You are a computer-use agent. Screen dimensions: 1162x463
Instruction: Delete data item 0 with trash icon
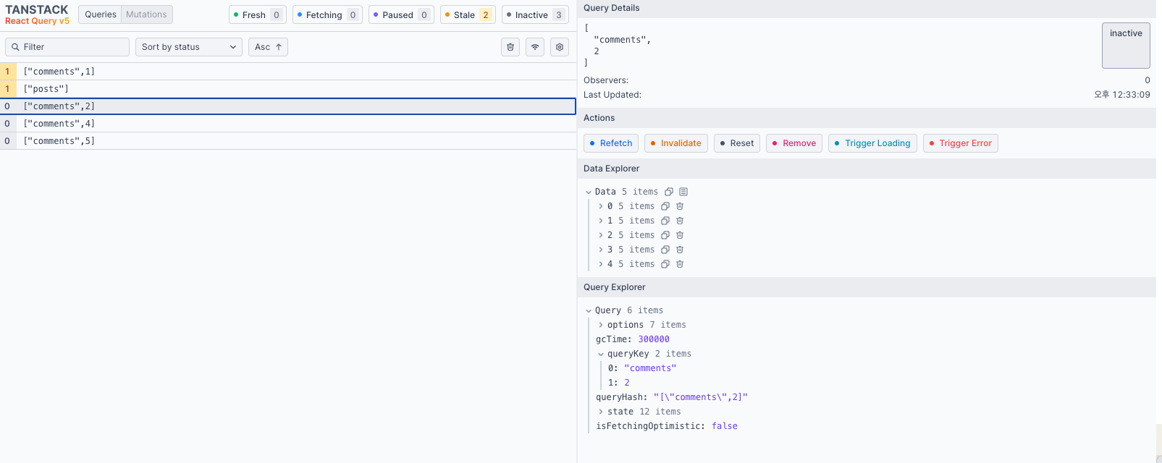pyautogui.click(x=680, y=206)
